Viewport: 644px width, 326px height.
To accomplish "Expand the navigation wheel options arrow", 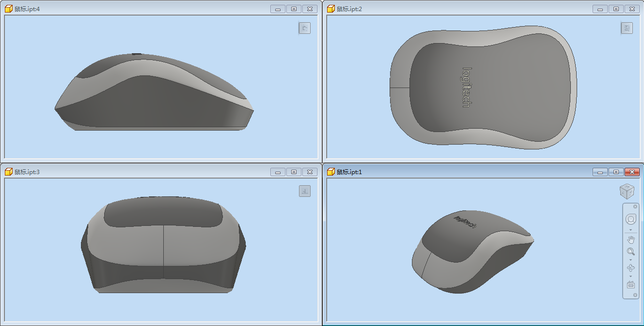I will tap(630, 230).
